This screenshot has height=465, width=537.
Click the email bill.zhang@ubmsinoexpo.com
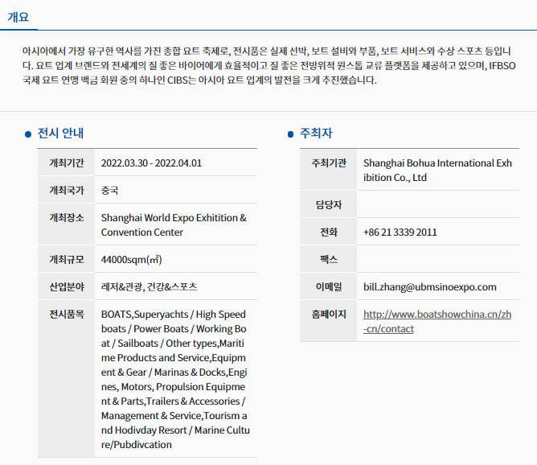[x=430, y=287]
